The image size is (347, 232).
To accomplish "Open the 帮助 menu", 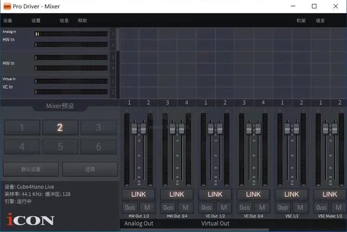I will coord(82,20).
